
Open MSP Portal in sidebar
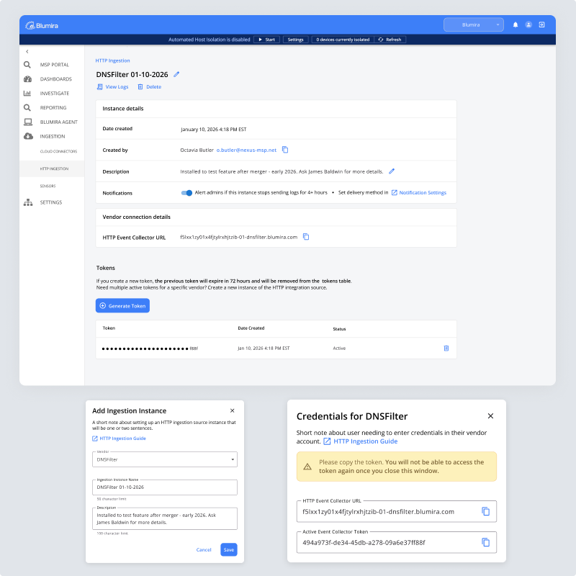[x=55, y=65]
